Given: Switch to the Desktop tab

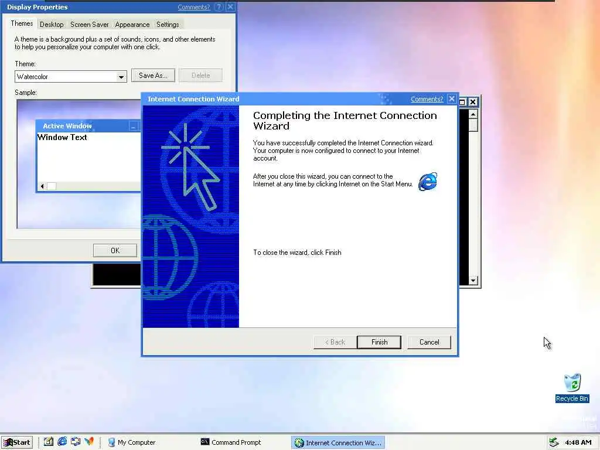Looking at the screenshot, I should coord(52,25).
